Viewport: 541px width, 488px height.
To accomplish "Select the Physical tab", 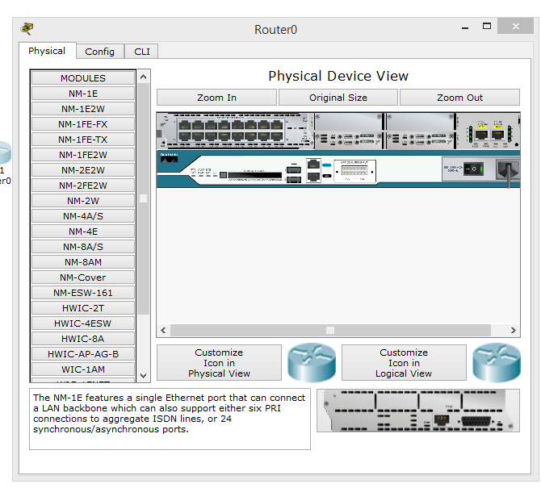I will 47,51.
